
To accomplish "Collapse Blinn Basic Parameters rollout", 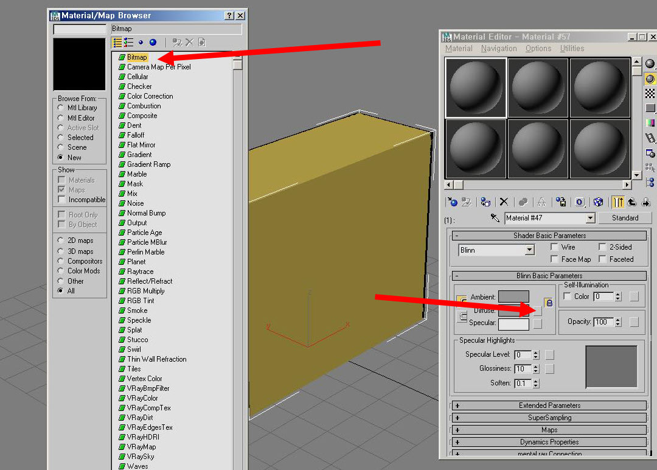I will pos(549,275).
